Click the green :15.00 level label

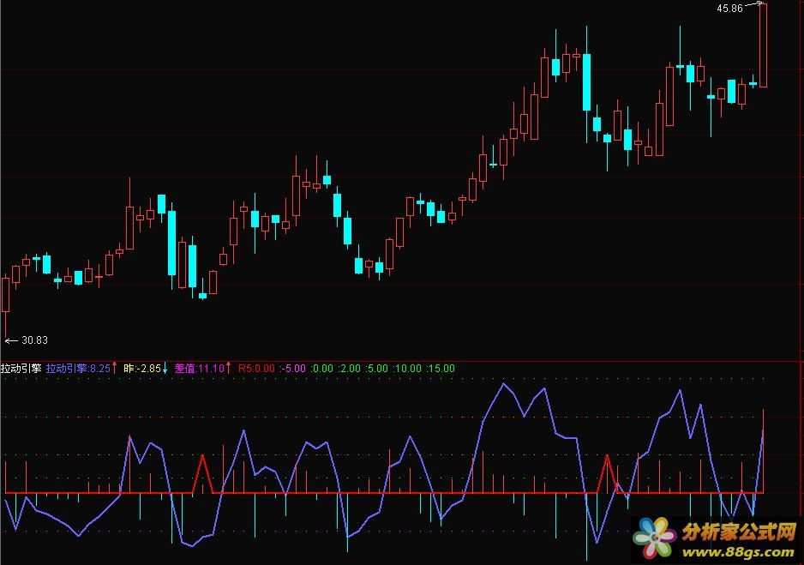[440, 368]
